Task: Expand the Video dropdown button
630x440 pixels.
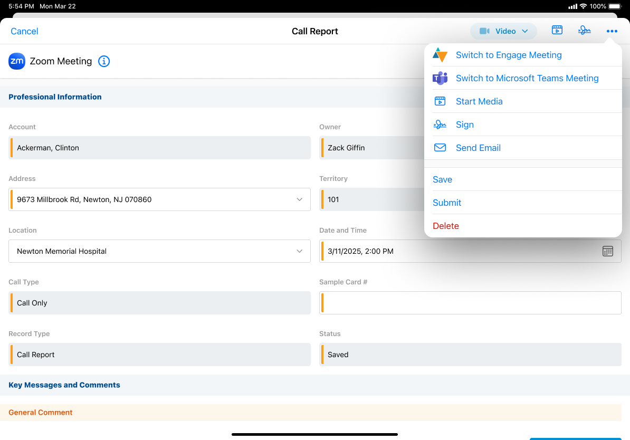Action: coord(503,31)
